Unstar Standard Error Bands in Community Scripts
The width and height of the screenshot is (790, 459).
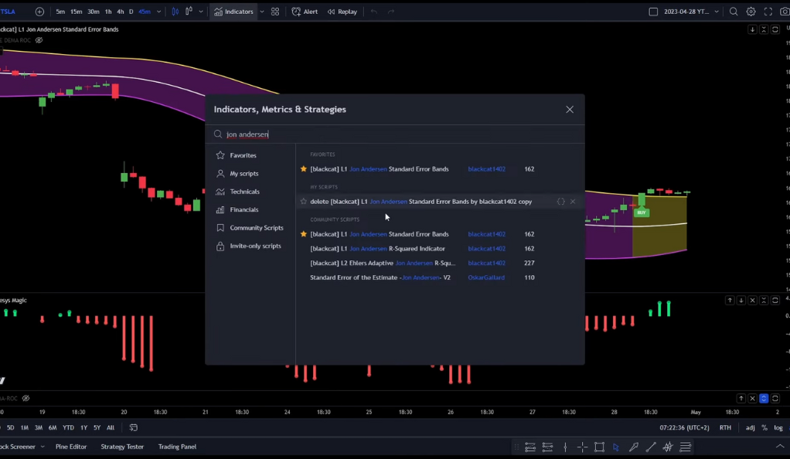tap(303, 234)
